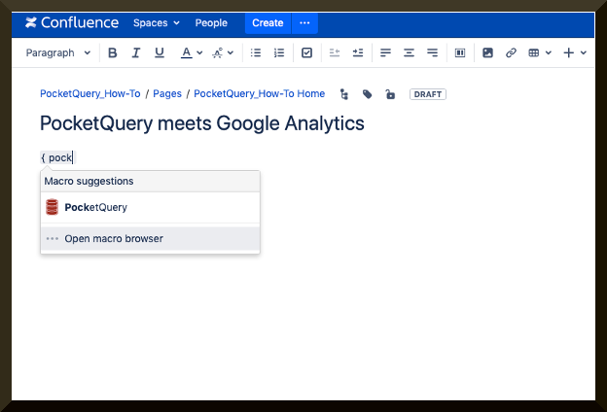Viewport: 607px width, 412px height.
Task: Insert files and images
Action: [x=487, y=52]
